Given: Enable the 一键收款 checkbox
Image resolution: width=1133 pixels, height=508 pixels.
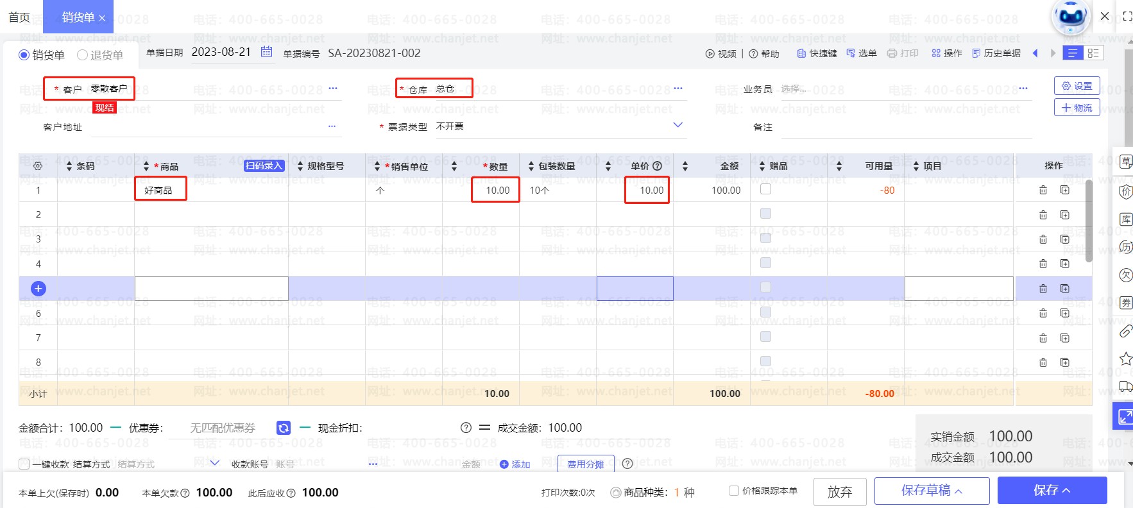Looking at the screenshot, I should (24, 464).
